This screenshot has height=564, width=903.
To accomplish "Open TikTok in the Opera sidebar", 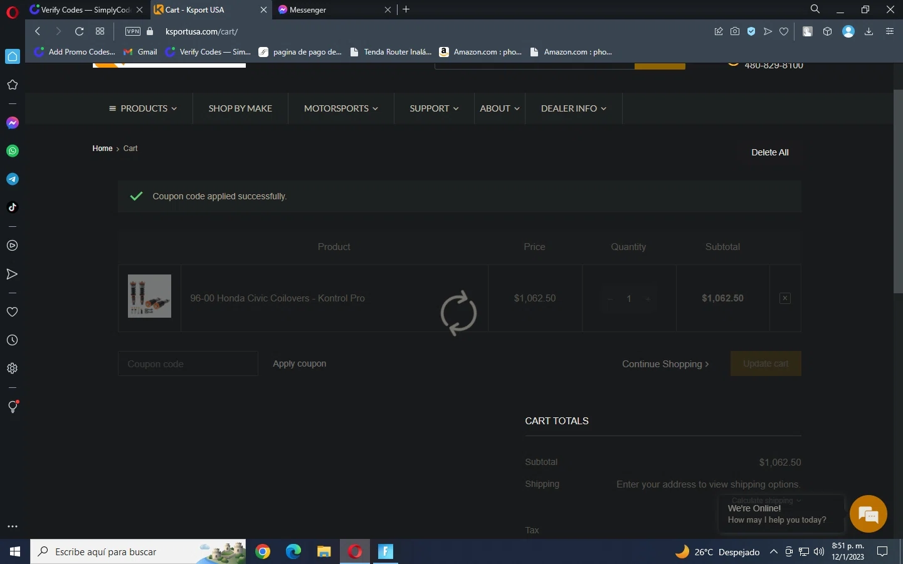I will click(x=13, y=207).
